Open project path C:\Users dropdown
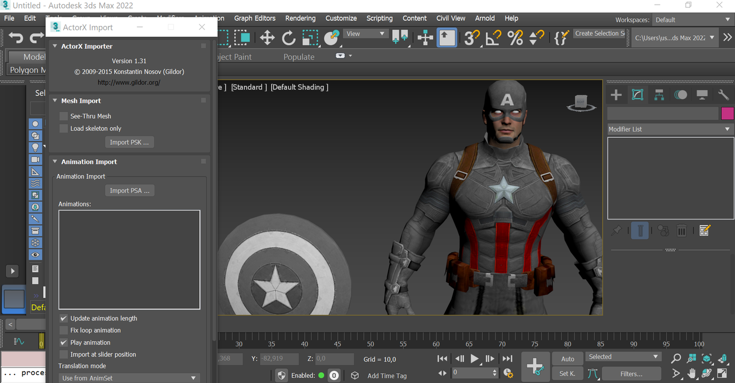Viewport: 735px width, 383px height. [675, 38]
